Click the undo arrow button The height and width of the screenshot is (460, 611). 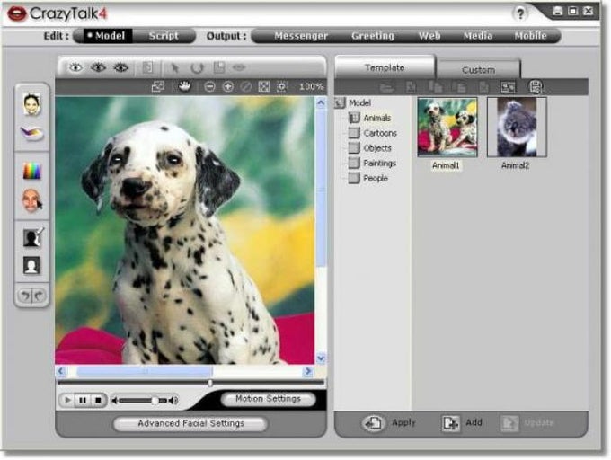coord(25,296)
